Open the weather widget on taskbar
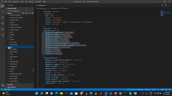 pos(6,93)
